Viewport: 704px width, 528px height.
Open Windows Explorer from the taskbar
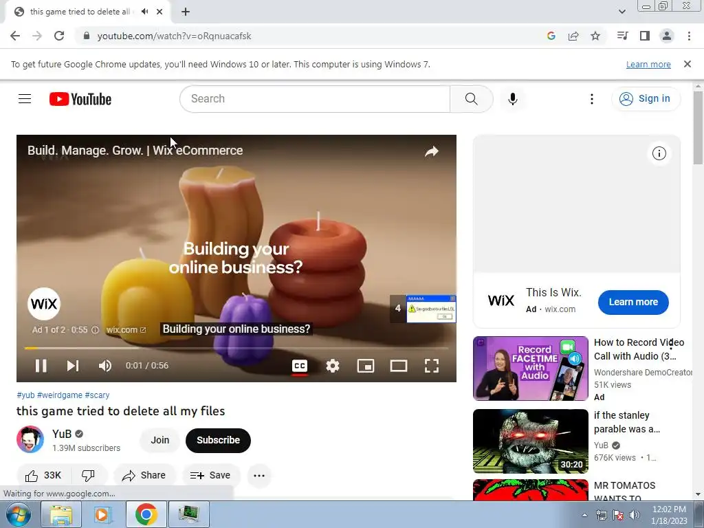click(61, 514)
